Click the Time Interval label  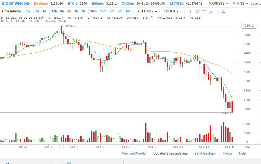(x=12, y=11)
